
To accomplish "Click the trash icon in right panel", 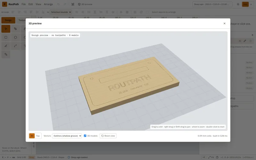I will tap(251, 41).
